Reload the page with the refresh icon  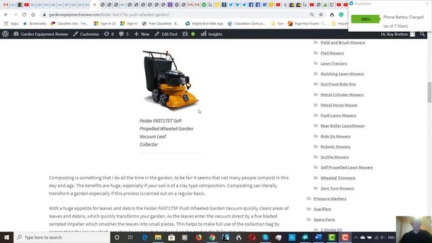coord(24,15)
